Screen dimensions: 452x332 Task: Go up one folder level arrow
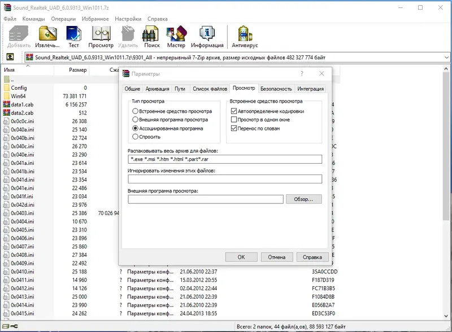[10, 57]
